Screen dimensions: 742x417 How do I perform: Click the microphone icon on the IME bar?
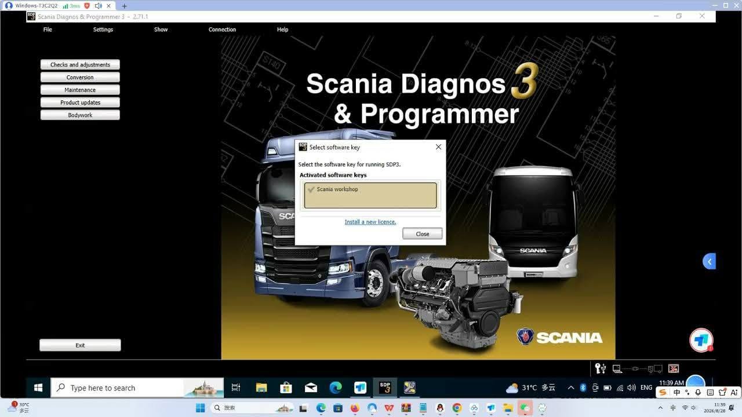(698, 393)
